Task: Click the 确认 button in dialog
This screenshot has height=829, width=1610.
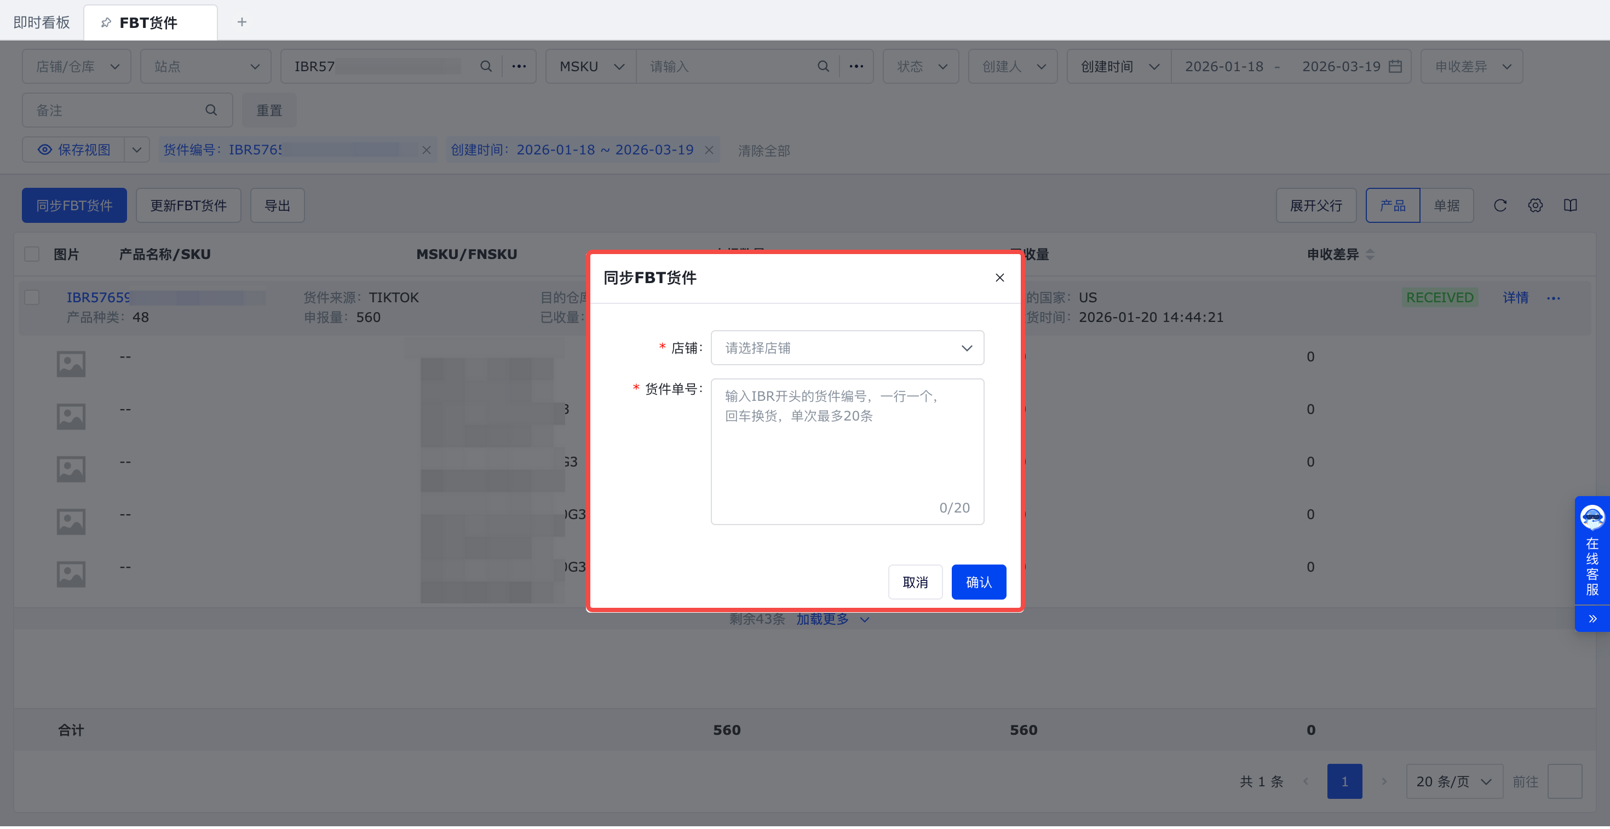Action: 978,582
